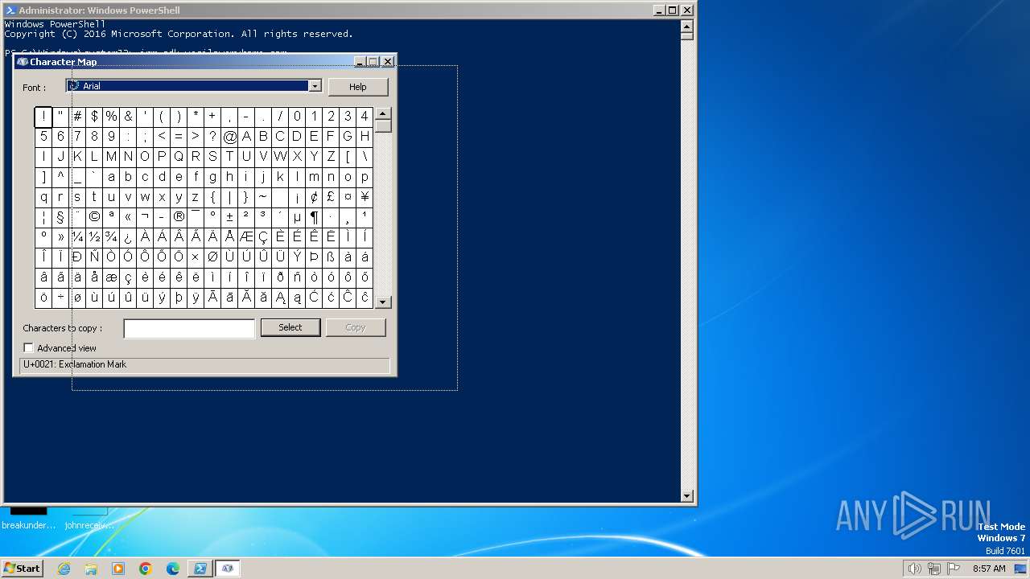The image size is (1030, 579).
Task: Open the network status tray icon
Action: point(934,569)
